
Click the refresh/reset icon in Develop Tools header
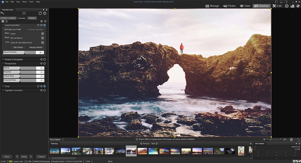[40, 13]
